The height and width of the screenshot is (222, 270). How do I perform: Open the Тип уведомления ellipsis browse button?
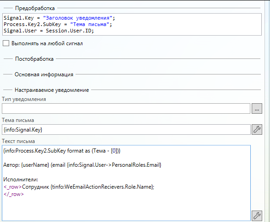257,108
